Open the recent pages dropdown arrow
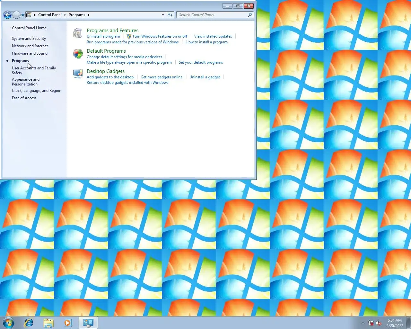Image resolution: width=411 pixels, height=329 pixels. (23, 15)
